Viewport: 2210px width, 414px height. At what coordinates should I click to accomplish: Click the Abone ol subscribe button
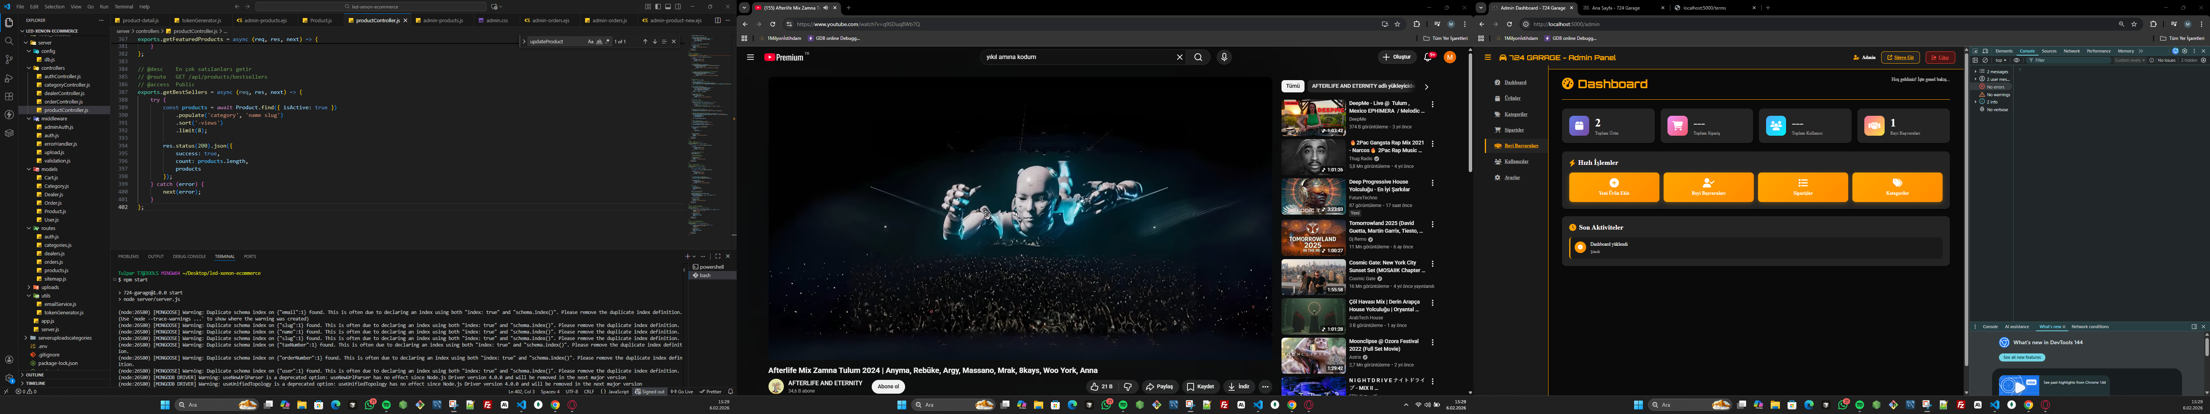(888, 386)
